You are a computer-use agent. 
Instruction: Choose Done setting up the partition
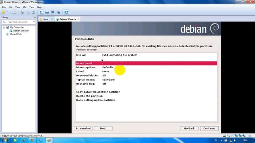coord(146,100)
